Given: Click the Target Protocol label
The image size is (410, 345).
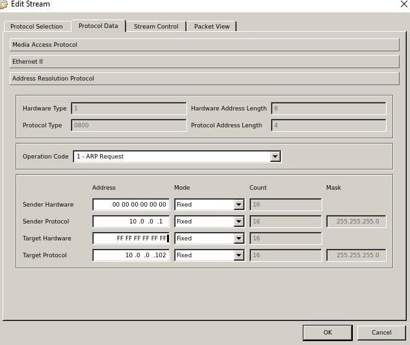Looking at the screenshot, I should 45,255.
